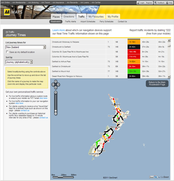Go to AA Membership
This screenshot has width=174, height=181.
coord(19,2)
